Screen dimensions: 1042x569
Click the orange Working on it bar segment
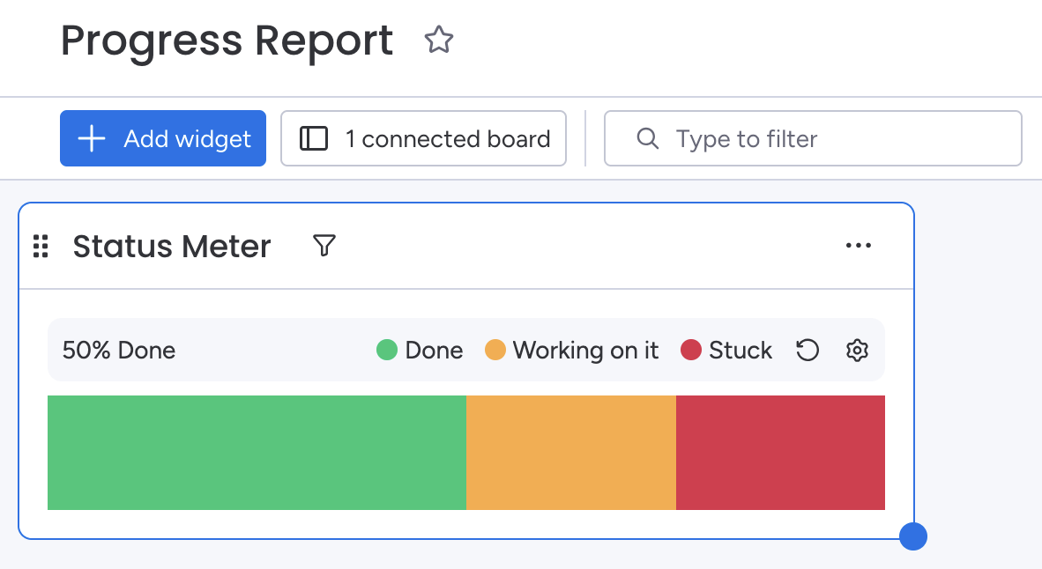[571, 452]
